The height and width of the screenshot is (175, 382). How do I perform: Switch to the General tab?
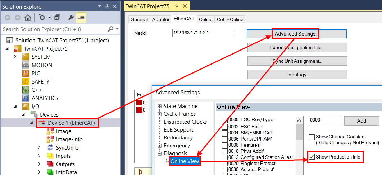coord(139,20)
